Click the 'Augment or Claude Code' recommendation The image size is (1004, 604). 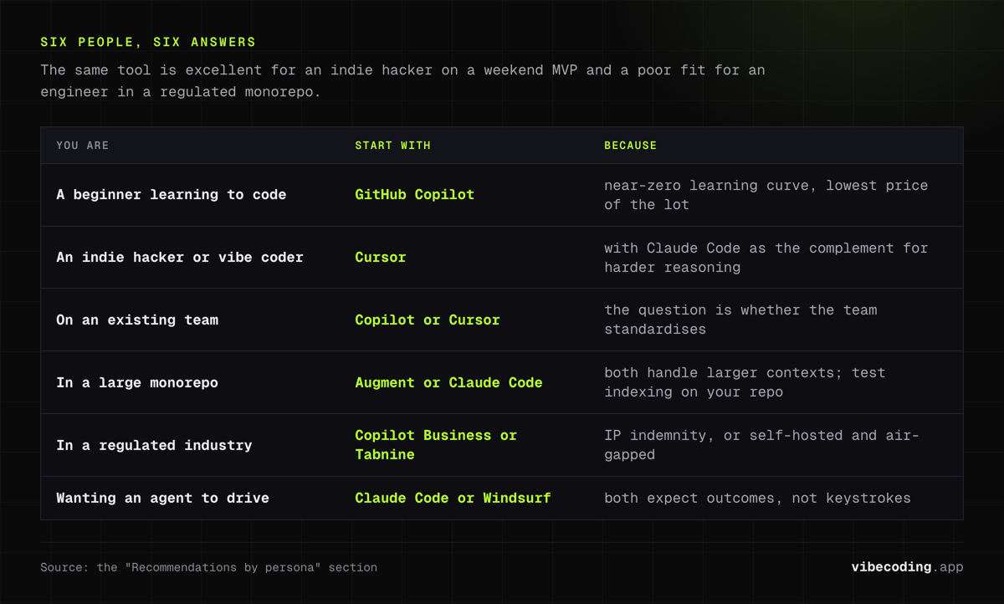point(448,382)
